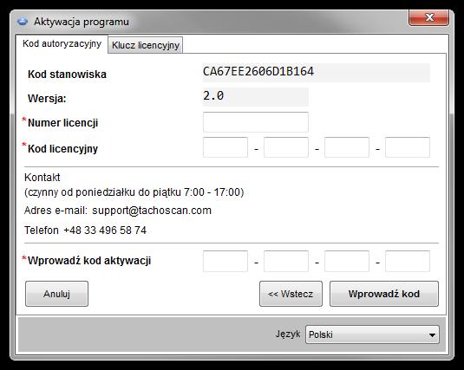Click the Wprowadź kod aktywacji label

pyautogui.click(x=89, y=261)
